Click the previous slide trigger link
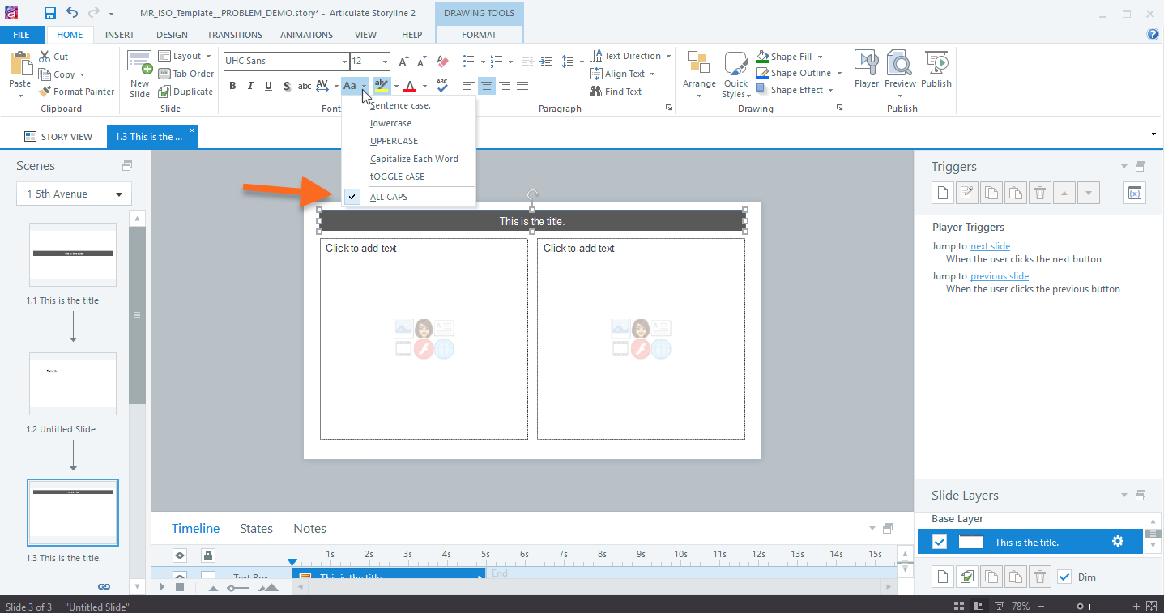Screen dimensions: 1164x613 pos(999,275)
